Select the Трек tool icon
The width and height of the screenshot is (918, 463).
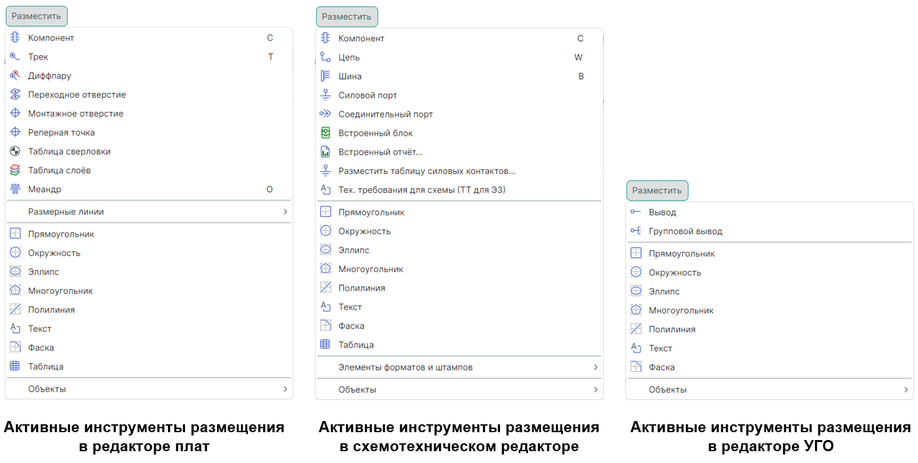pos(15,56)
